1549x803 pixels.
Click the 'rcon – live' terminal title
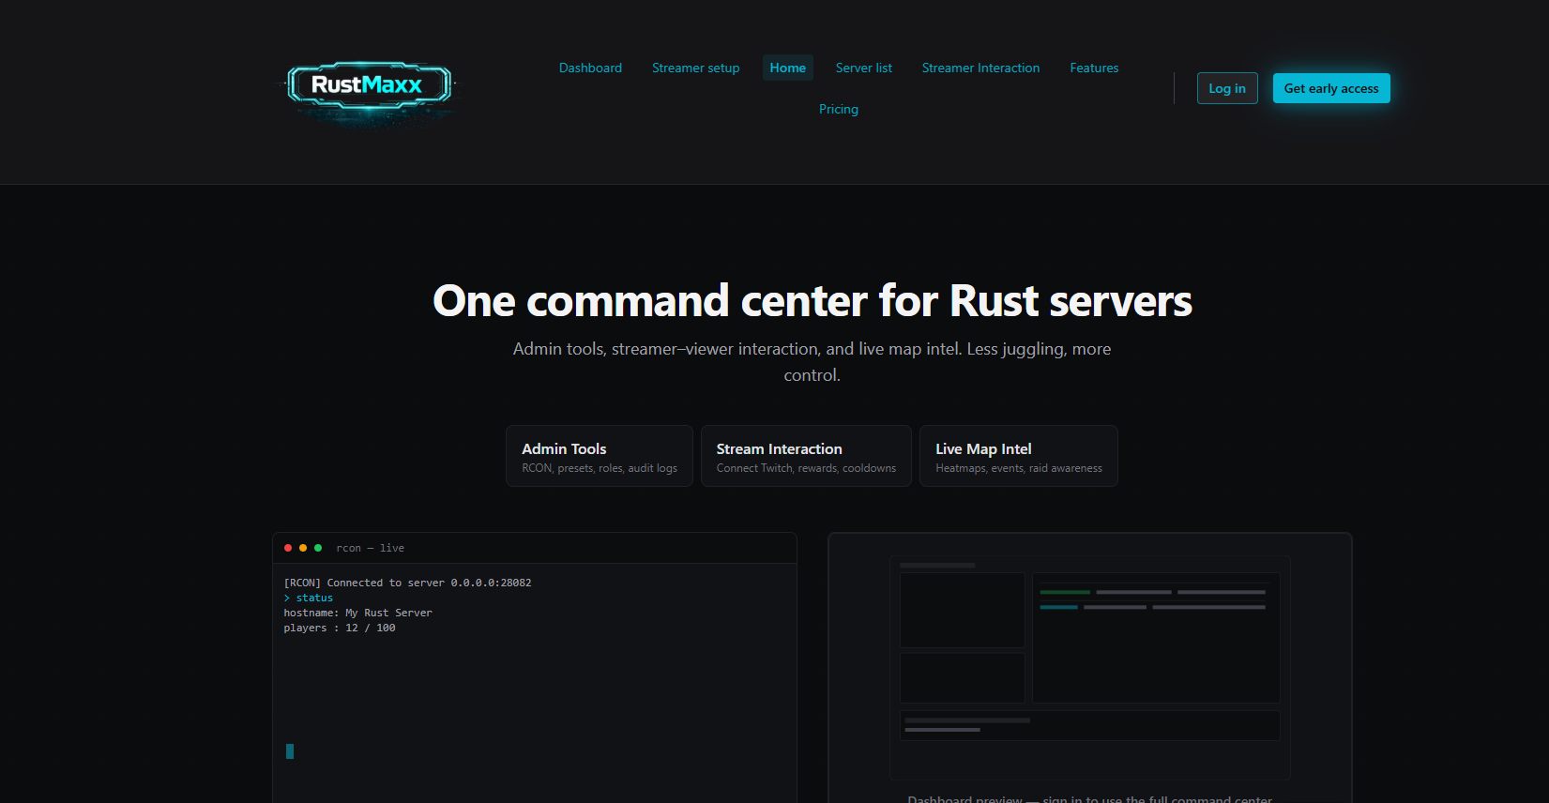(x=370, y=548)
